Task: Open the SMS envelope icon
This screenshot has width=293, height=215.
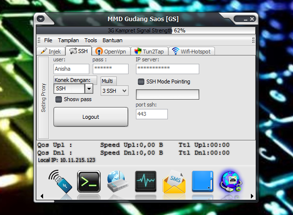Action: [x=174, y=182]
